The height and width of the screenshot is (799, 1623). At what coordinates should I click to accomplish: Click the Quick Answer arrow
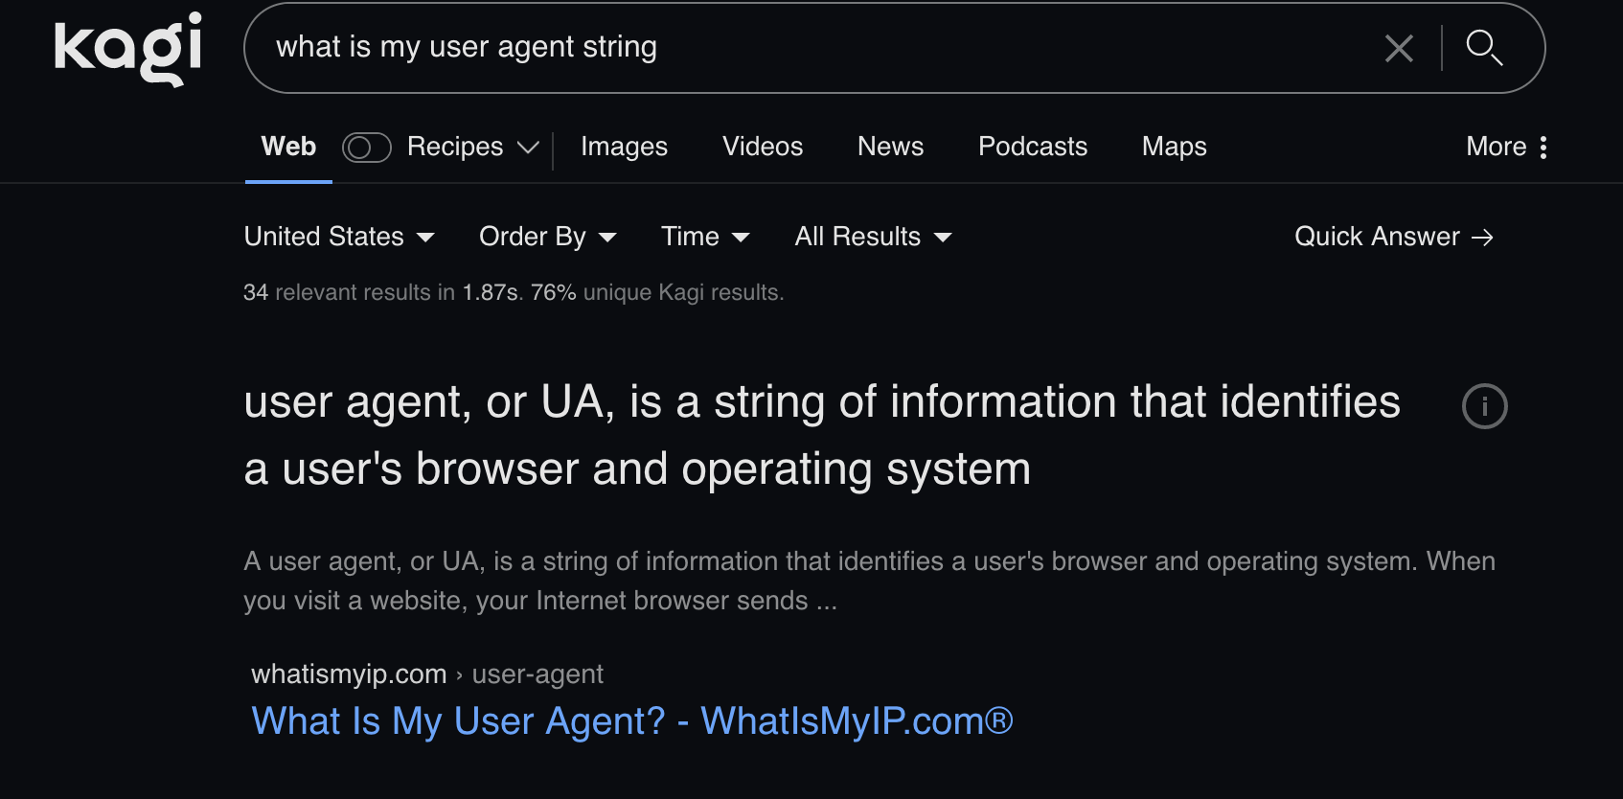tap(1482, 238)
